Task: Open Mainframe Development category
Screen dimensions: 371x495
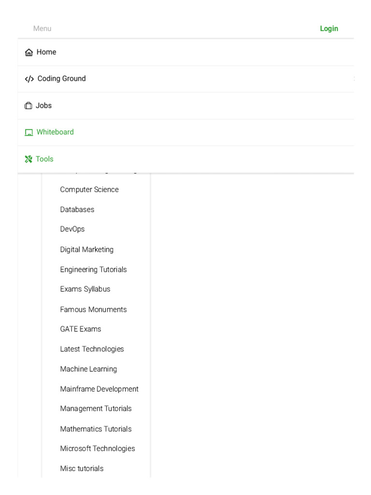Action: pyautogui.click(x=99, y=389)
